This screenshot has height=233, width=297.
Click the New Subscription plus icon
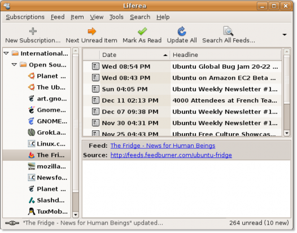pyautogui.click(x=33, y=31)
